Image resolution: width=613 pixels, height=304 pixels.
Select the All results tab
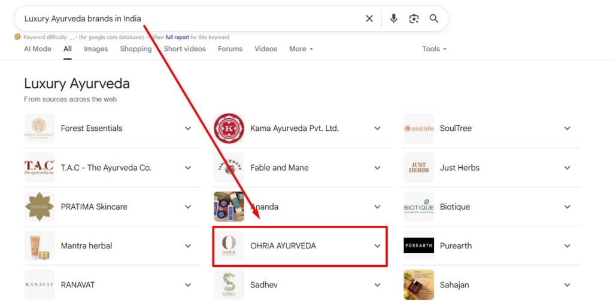[x=68, y=49]
